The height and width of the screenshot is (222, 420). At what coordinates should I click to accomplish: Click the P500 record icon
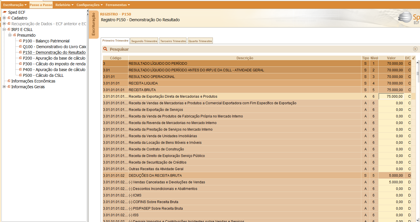click(x=20, y=75)
